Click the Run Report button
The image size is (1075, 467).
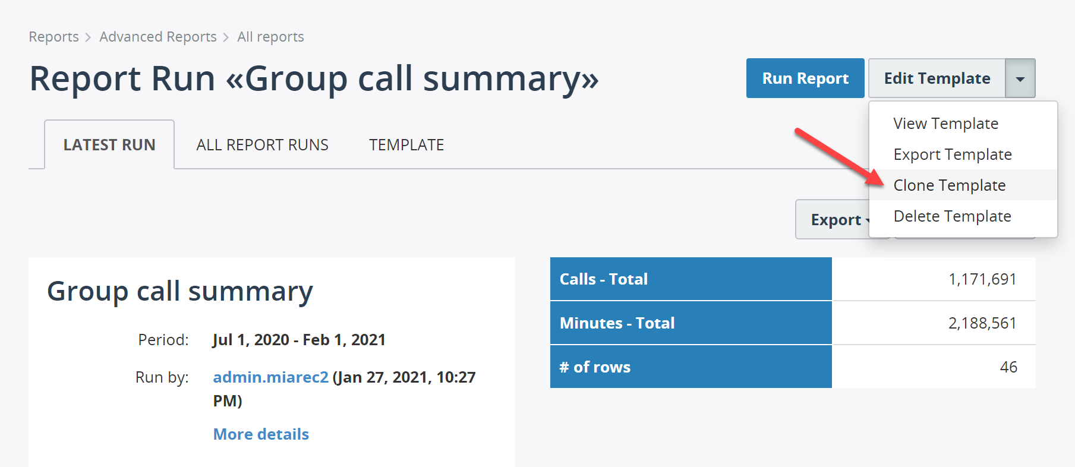[805, 78]
